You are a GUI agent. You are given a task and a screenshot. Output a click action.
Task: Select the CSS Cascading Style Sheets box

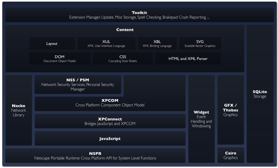(123, 58)
